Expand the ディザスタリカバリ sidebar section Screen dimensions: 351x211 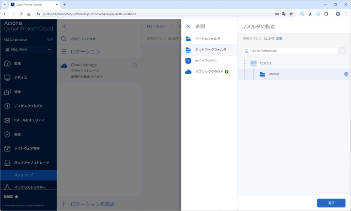[x=28, y=106]
